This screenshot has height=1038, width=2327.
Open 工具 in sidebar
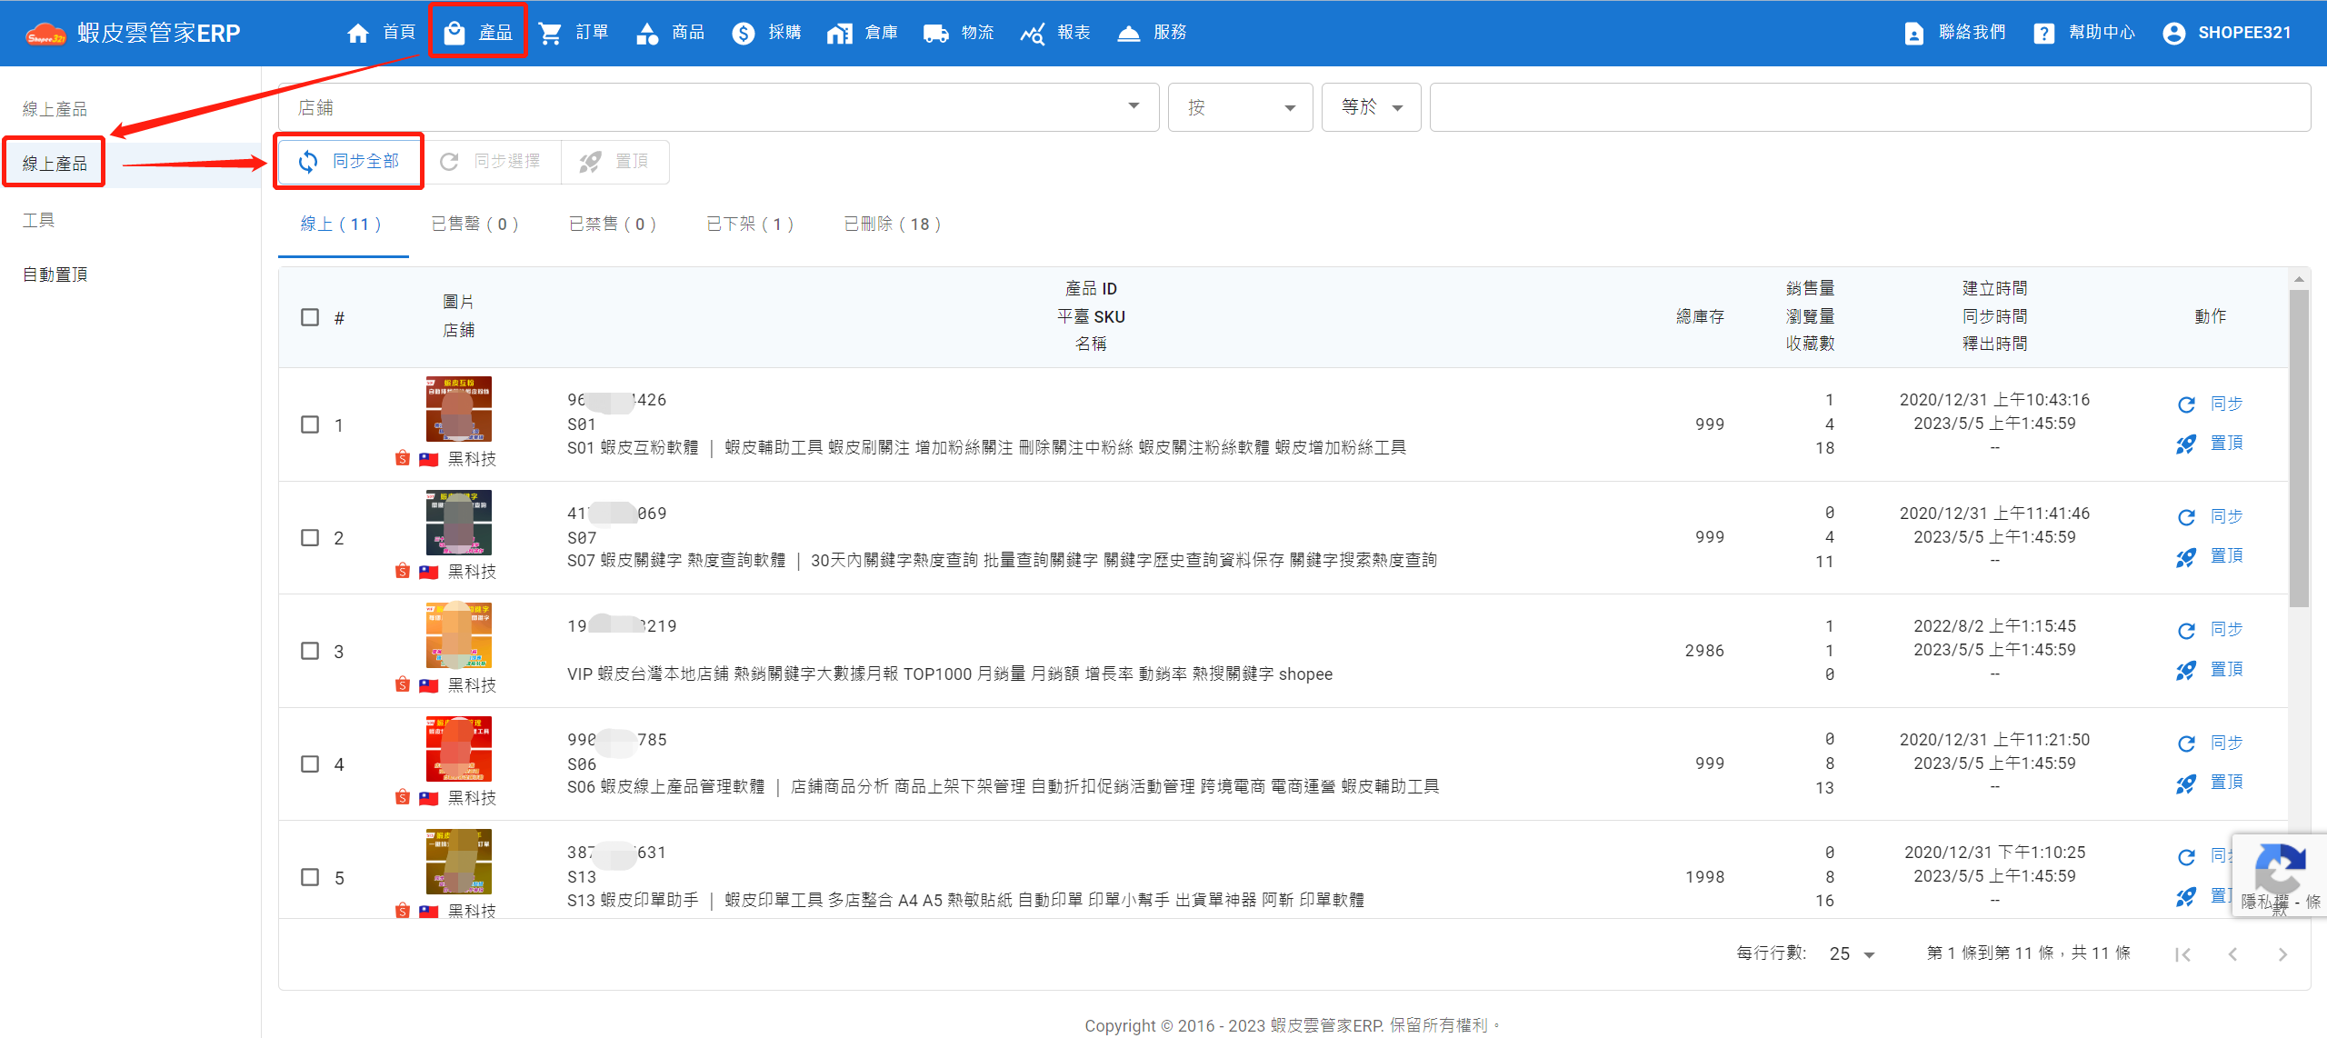pos(38,220)
